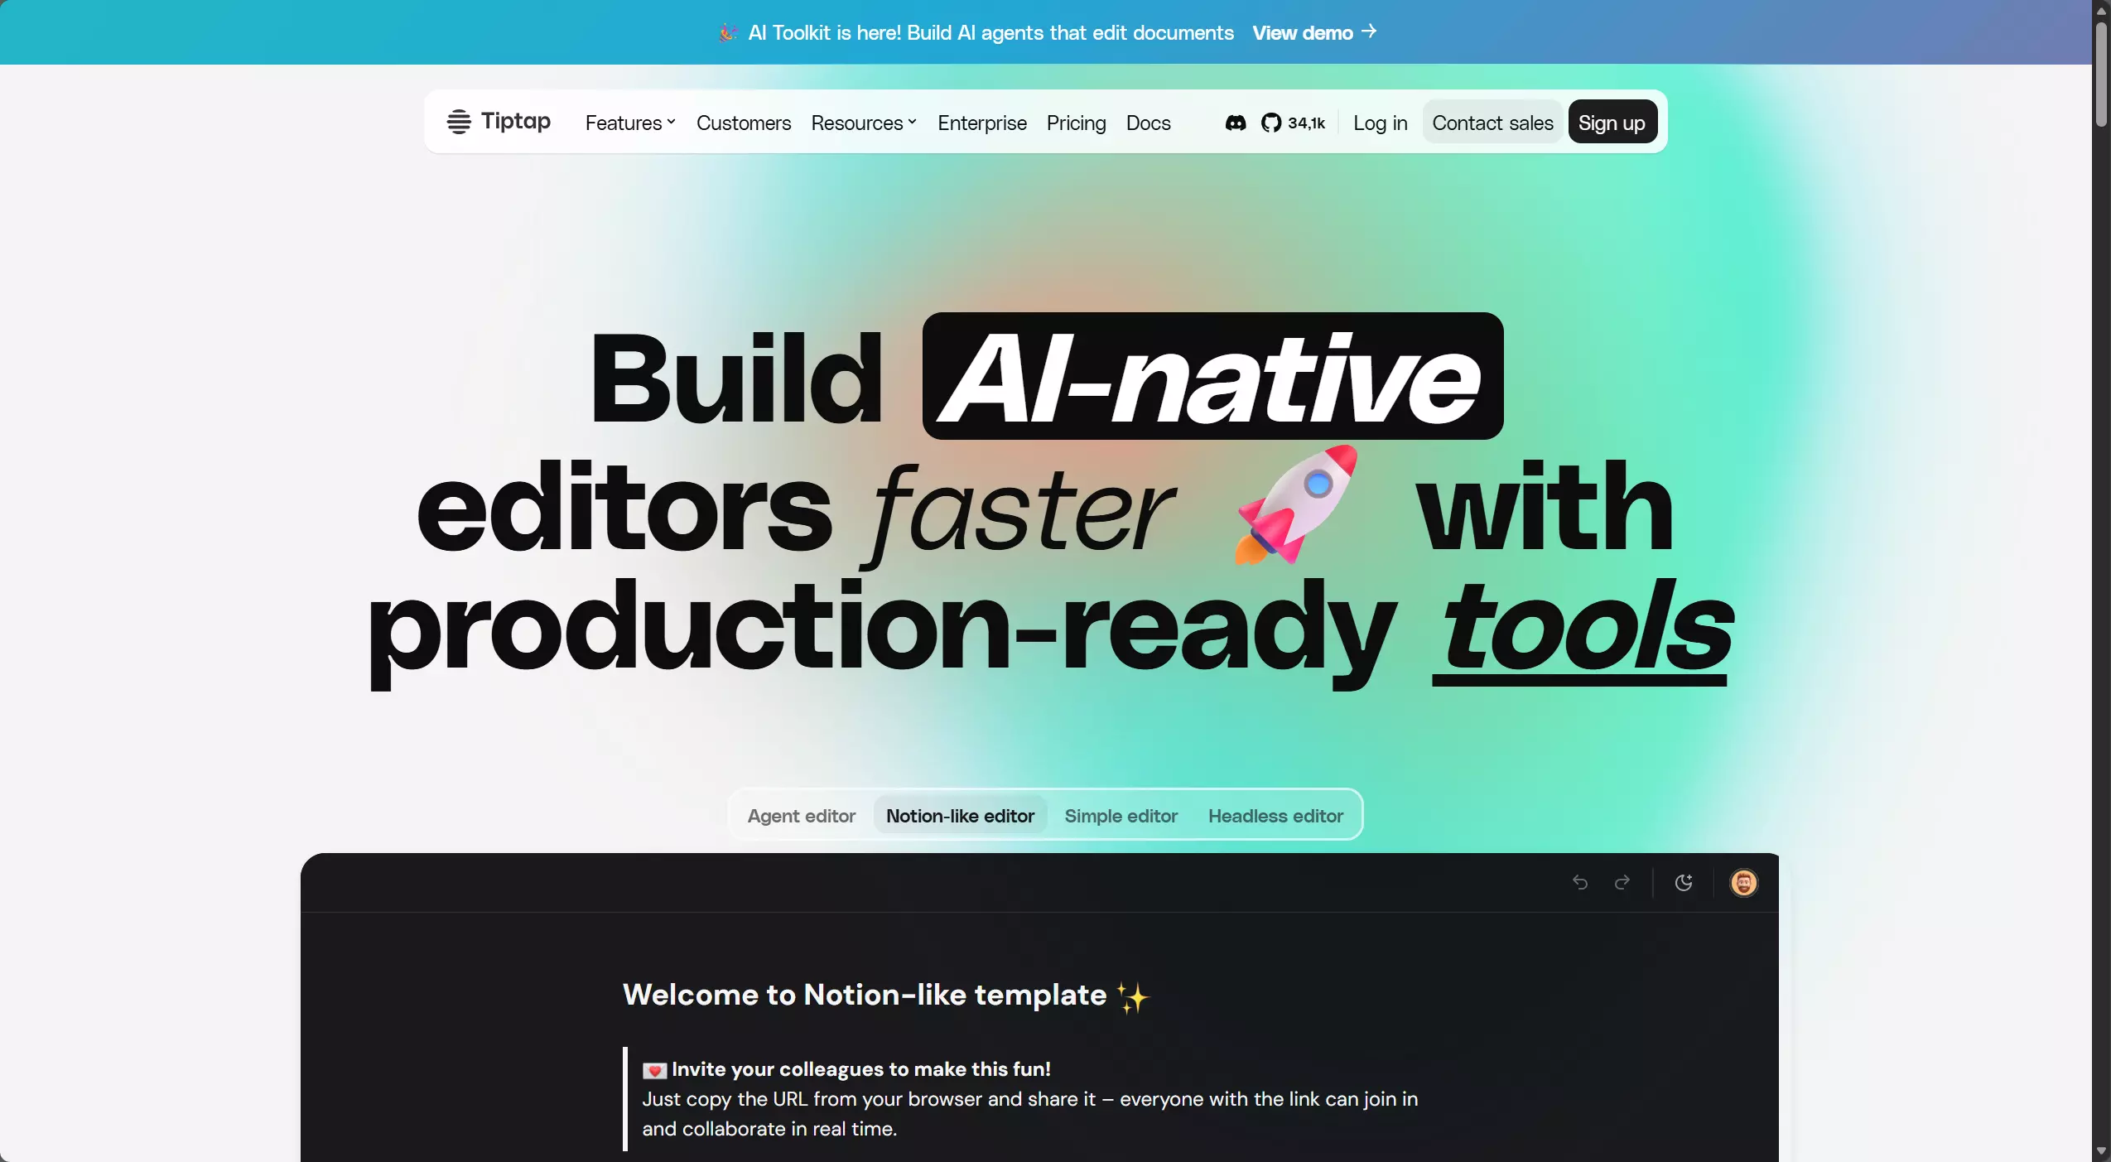Viewport: 2111px width, 1162px height.
Task: Click the redo arrow in the editor
Action: pyautogui.click(x=1622, y=883)
